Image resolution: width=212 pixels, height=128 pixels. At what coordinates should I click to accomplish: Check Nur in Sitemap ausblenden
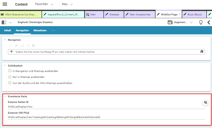(x=10, y=77)
